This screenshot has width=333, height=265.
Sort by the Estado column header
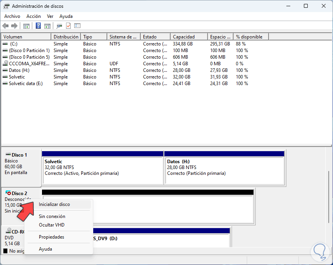point(155,37)
